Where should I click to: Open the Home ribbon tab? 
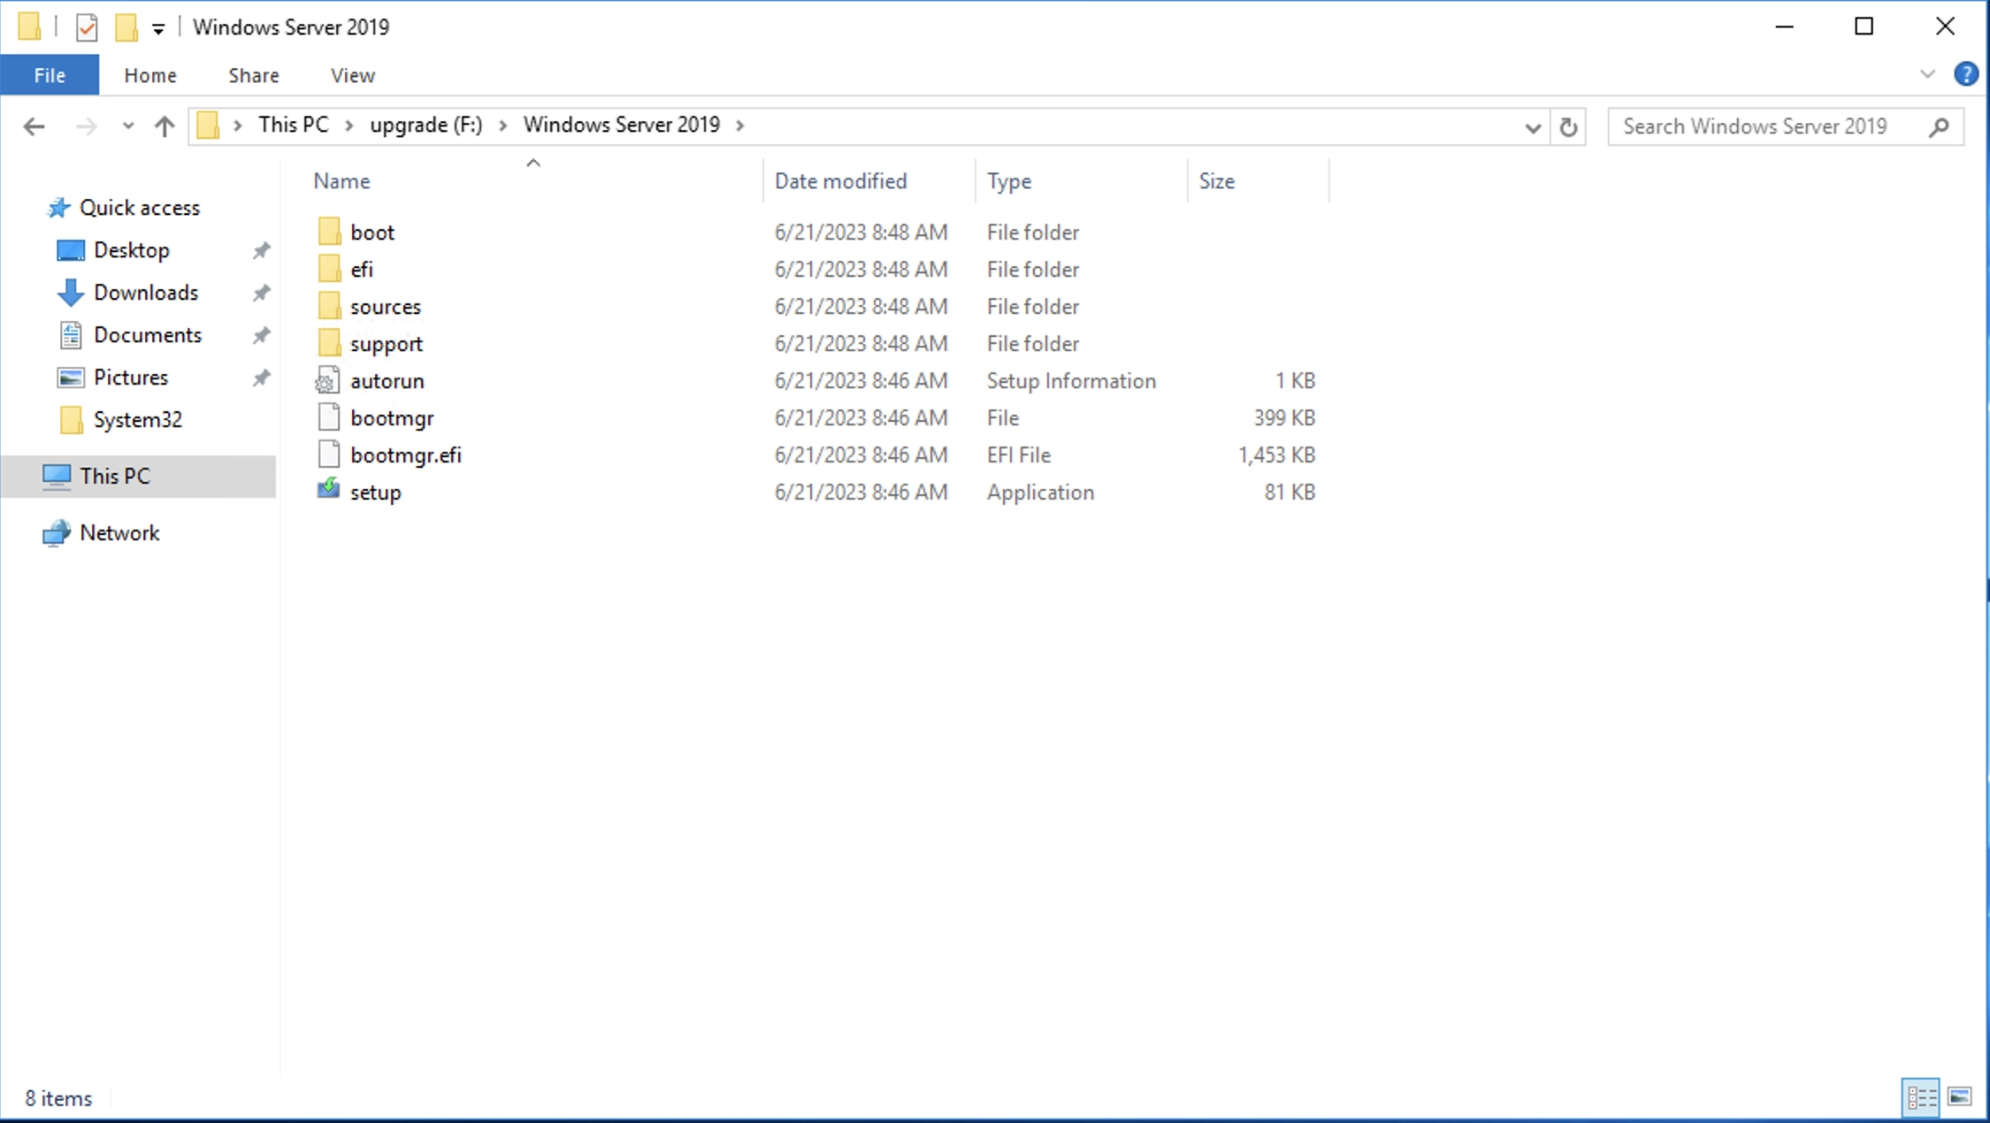pyautogui.click(x=150, y=75)
